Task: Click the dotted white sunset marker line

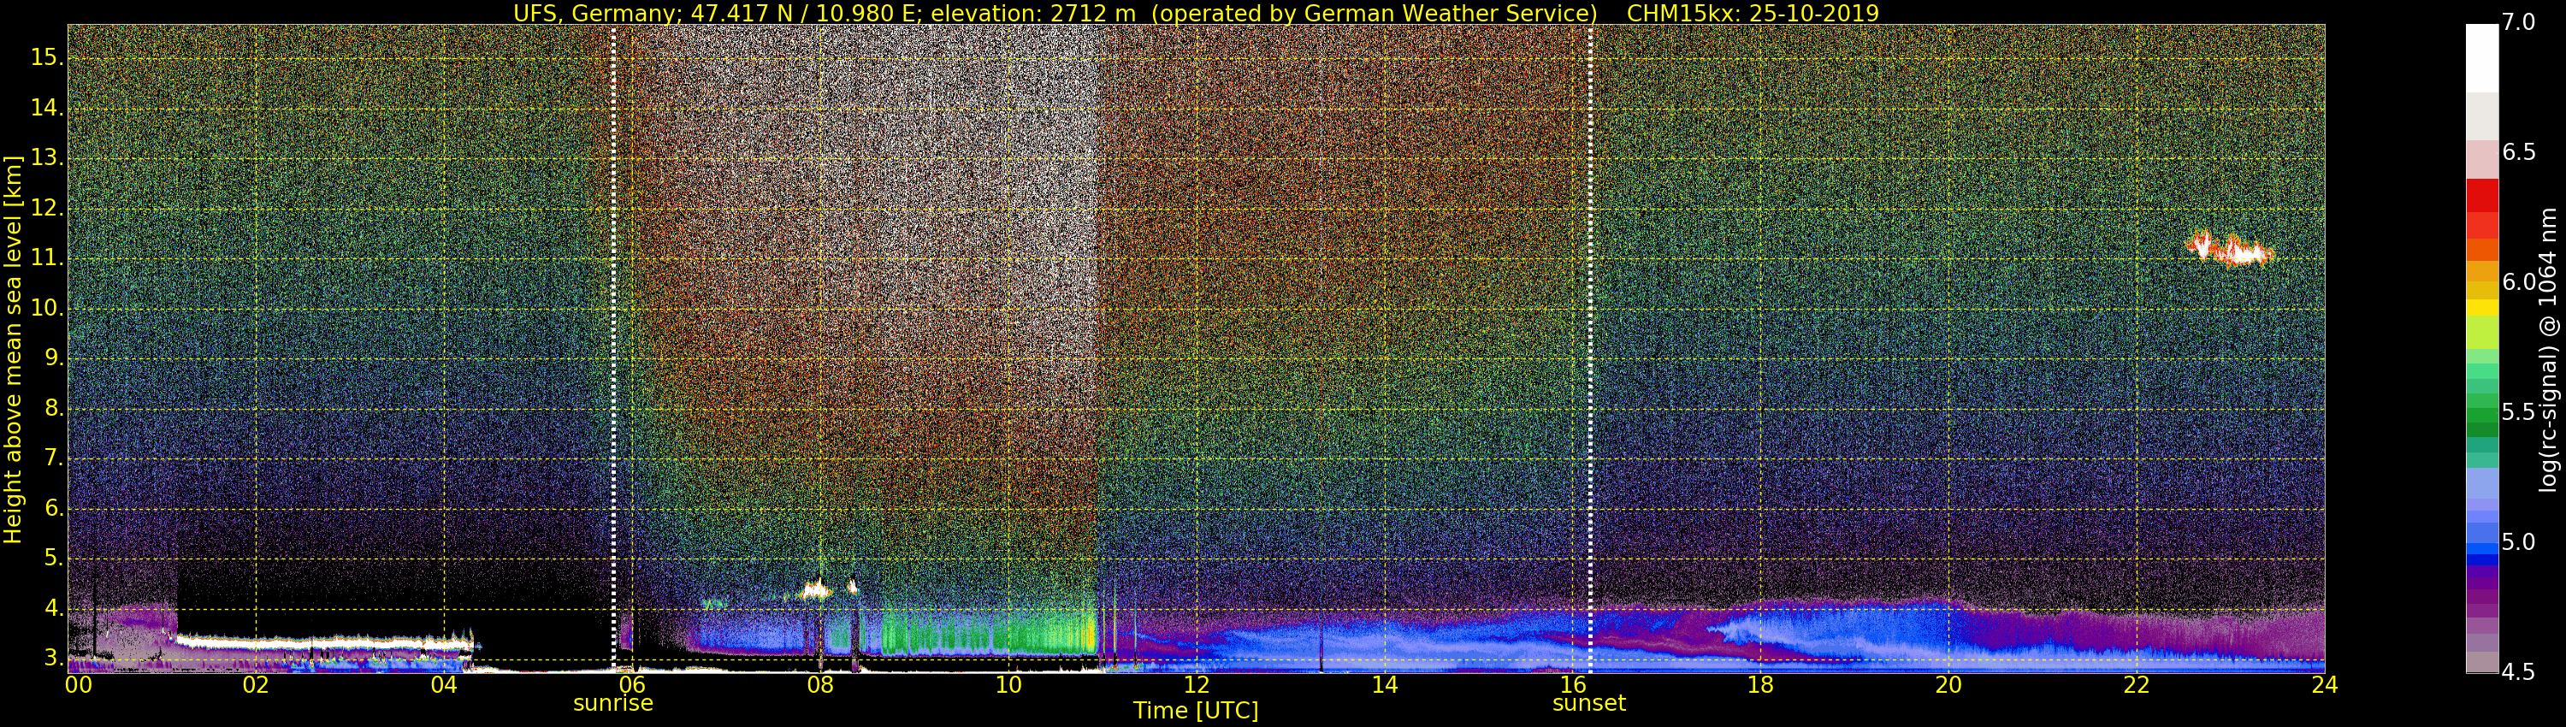Action: point(1590,349)
